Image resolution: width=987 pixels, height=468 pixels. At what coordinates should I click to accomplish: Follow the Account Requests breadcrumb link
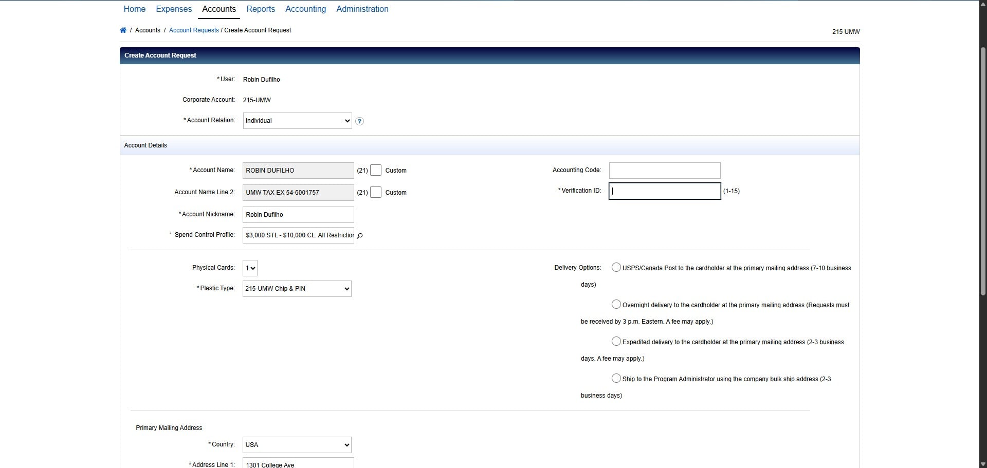click(x=194, y=30)
